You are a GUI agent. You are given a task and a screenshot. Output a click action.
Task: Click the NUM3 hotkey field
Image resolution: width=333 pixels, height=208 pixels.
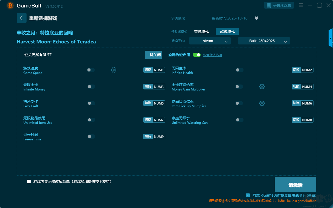tap(159, 87)
